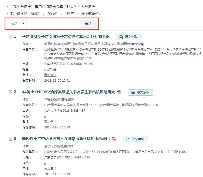Click tag "e" on the third article
203x177 pixels.
[45, 163]
